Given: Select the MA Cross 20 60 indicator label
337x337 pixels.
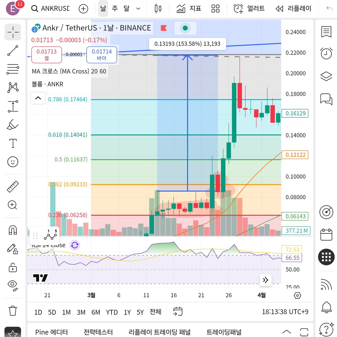Looking at the screenshot, I should coord(69,71).
